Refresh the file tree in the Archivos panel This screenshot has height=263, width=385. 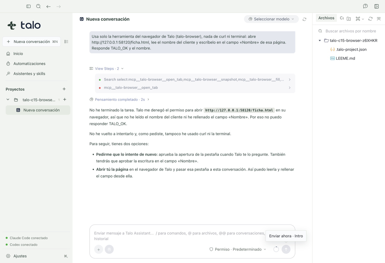pos(371,19)
